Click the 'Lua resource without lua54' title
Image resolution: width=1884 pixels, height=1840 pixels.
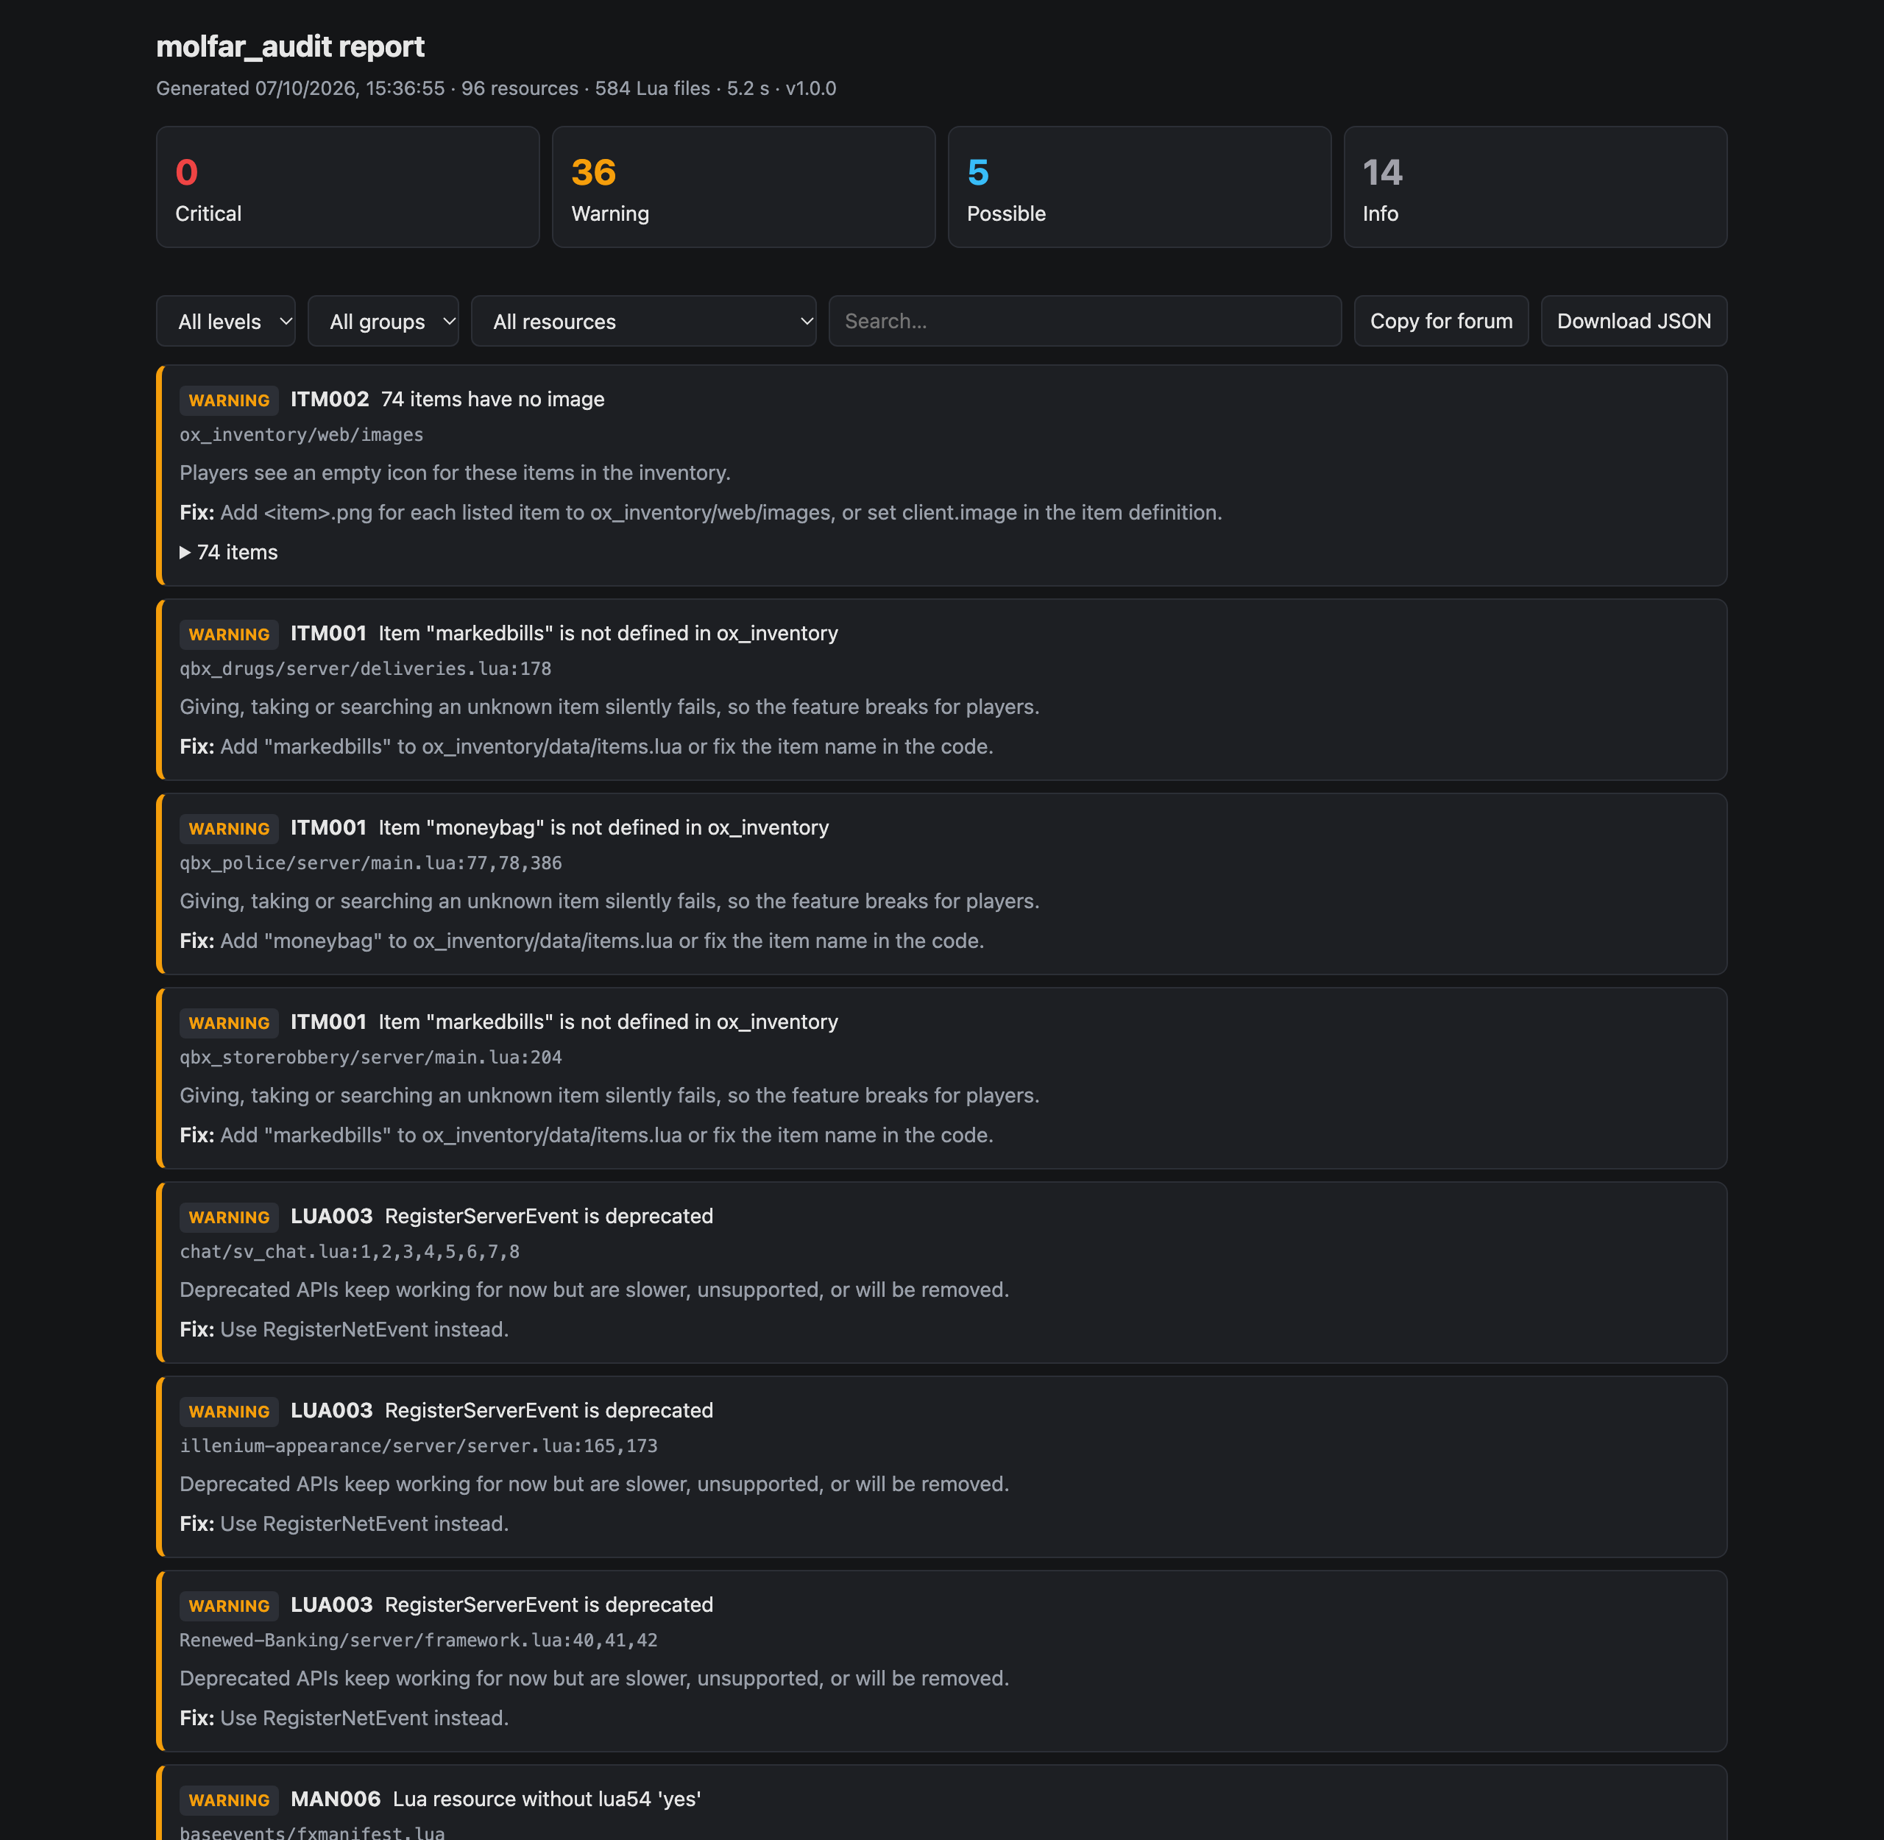[x=547, y=1799]
